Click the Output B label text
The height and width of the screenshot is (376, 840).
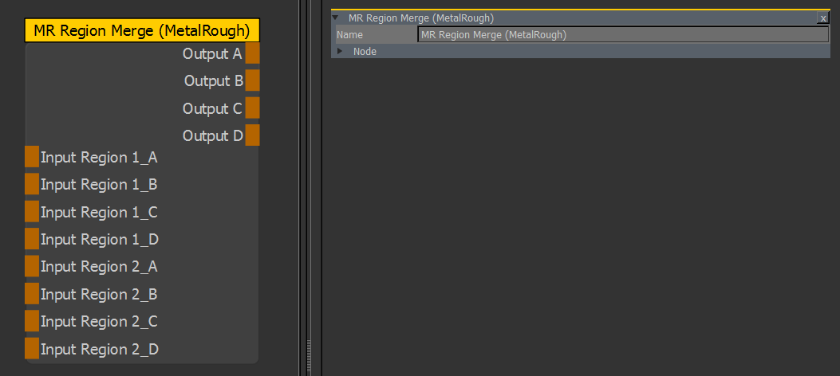coord(214,81)
